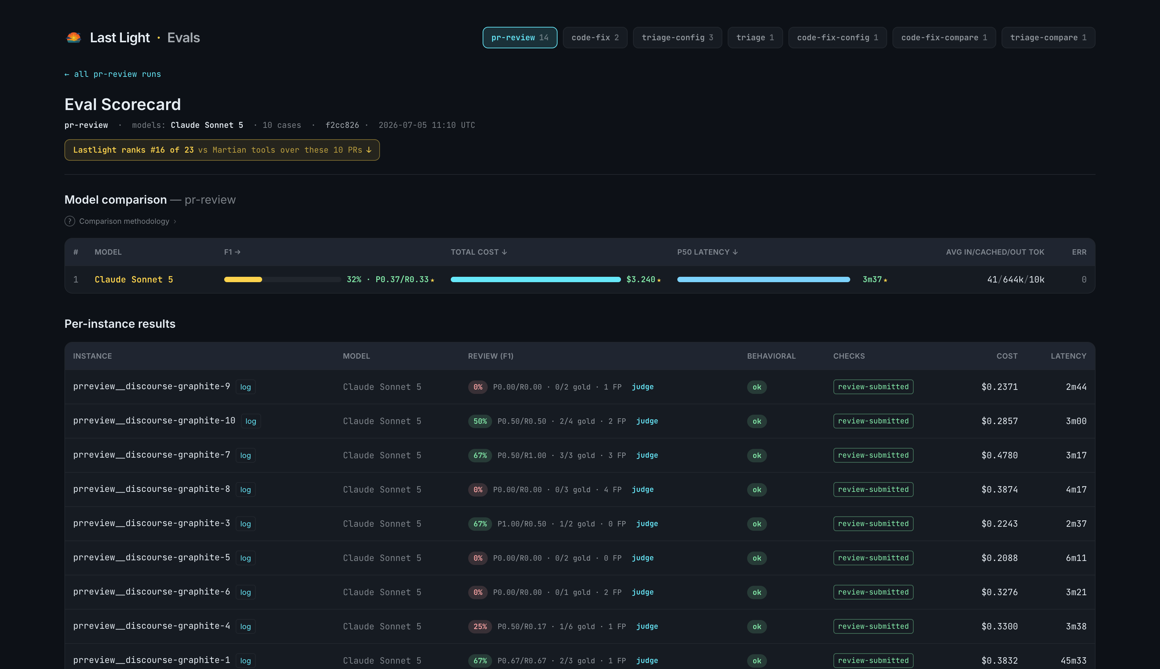Image resolution: width=1160 pixels, height=669 pixels.
Task: Go to the triage-compare tab
Action: [x=1048, y=38]
